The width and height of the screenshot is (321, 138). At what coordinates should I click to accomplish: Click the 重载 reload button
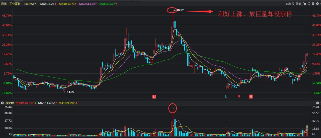(298, 4)
